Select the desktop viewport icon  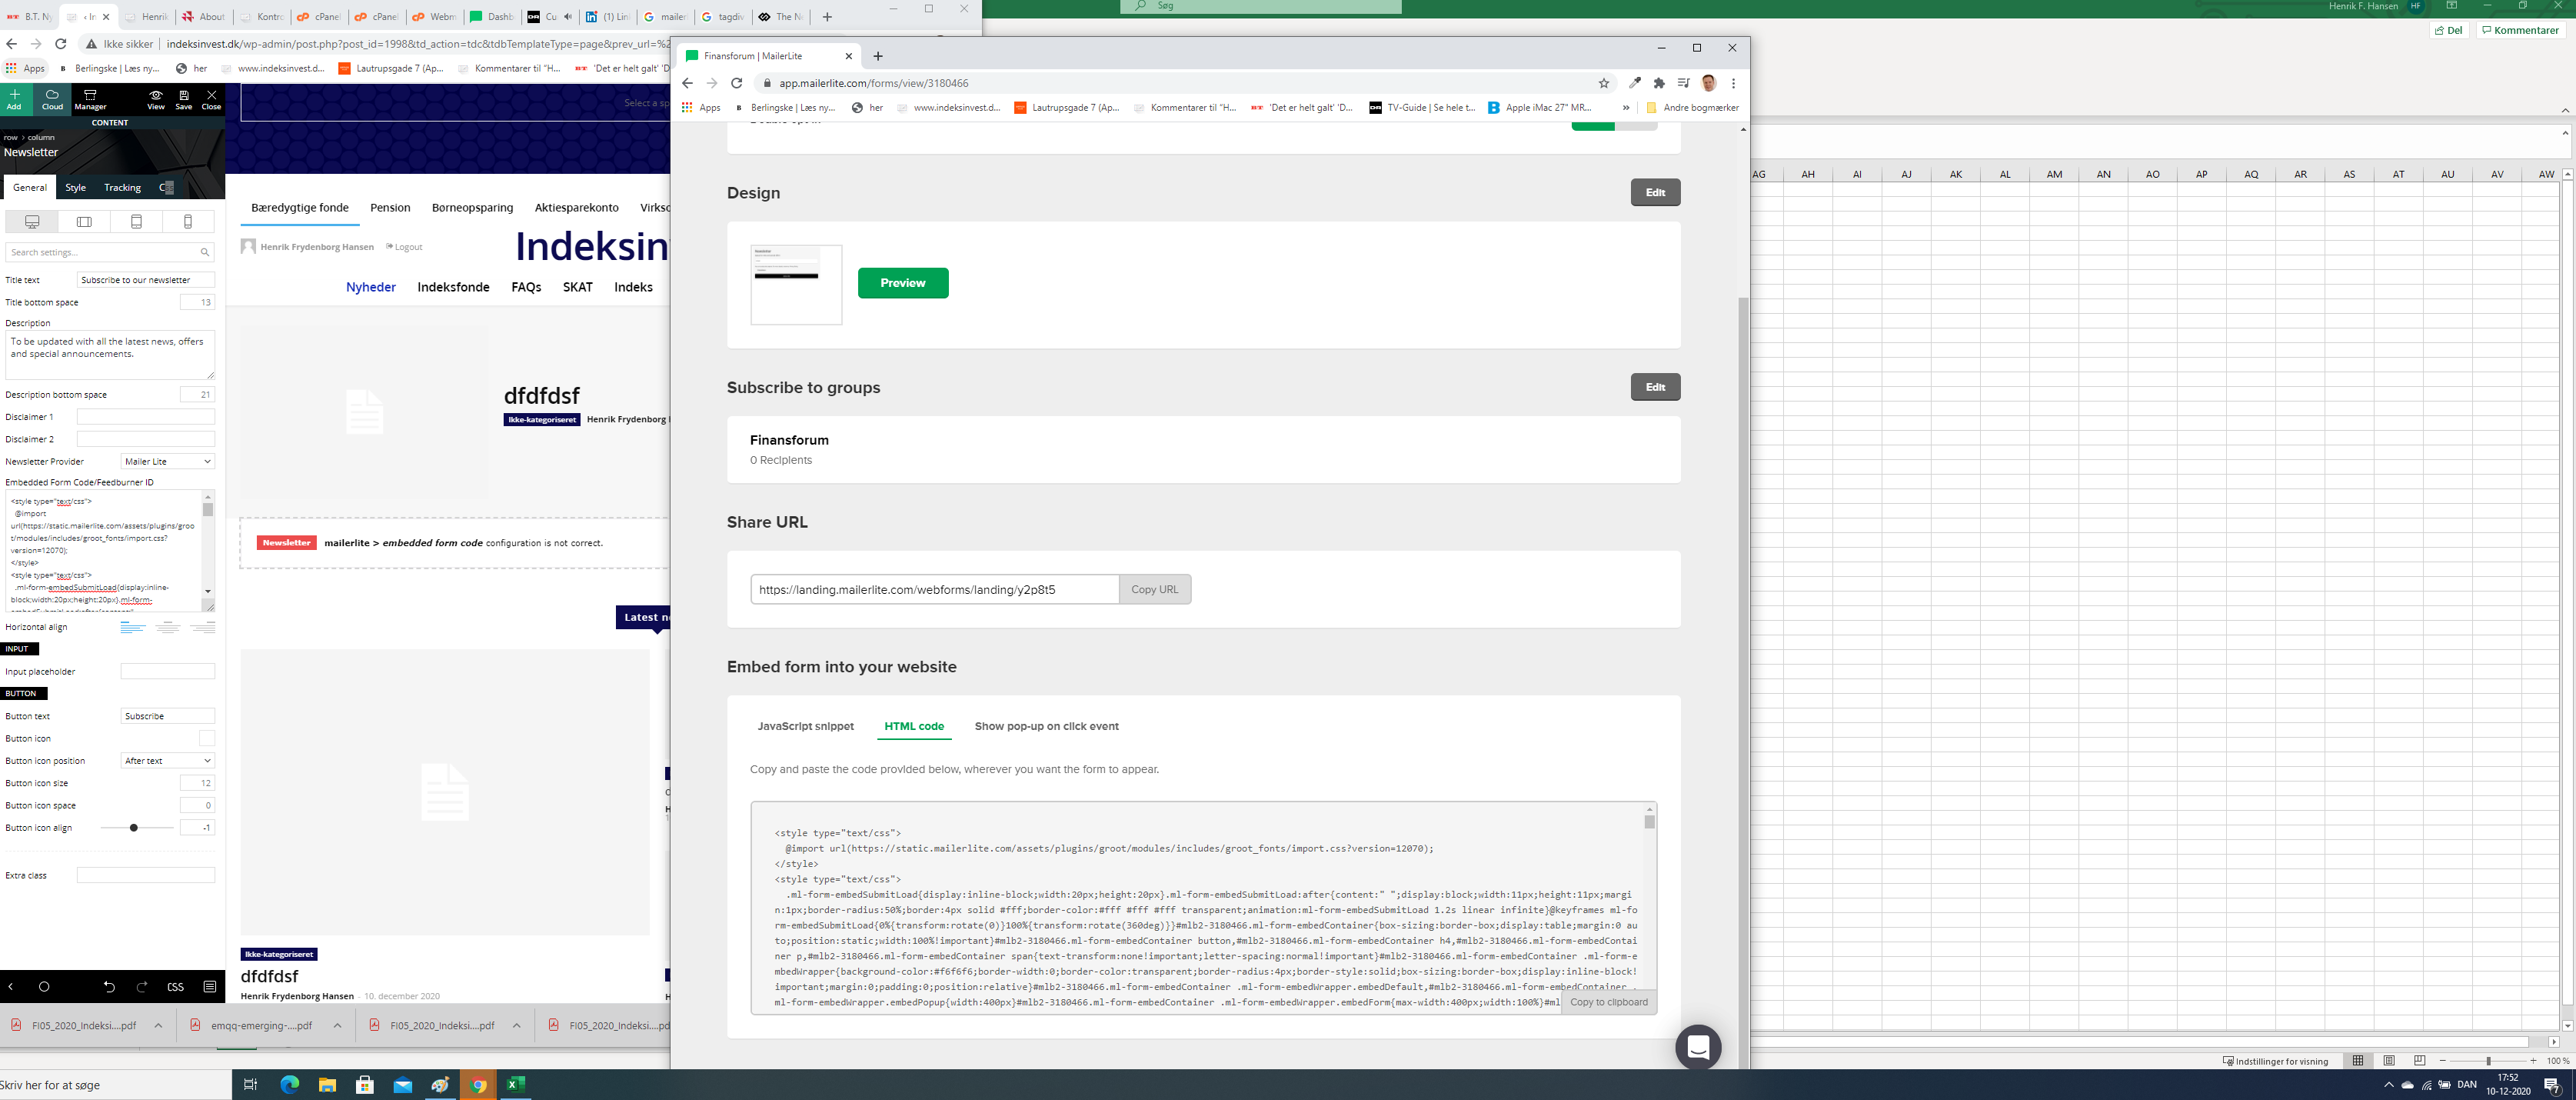32,221
